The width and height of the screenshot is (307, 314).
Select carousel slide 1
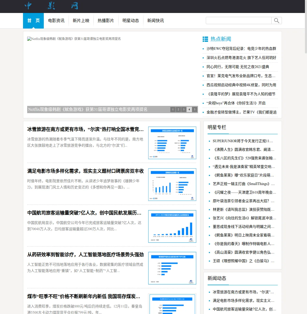point(173,110)
